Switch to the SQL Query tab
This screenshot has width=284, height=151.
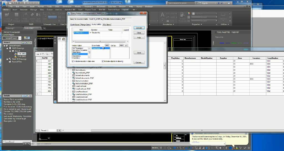pyautogui.click(x=107, y=24)
